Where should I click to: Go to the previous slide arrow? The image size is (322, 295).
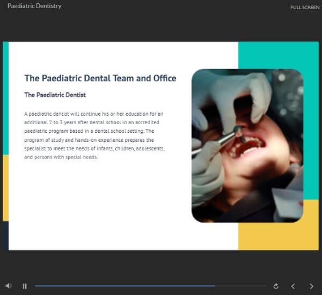[x=293, y=286]
